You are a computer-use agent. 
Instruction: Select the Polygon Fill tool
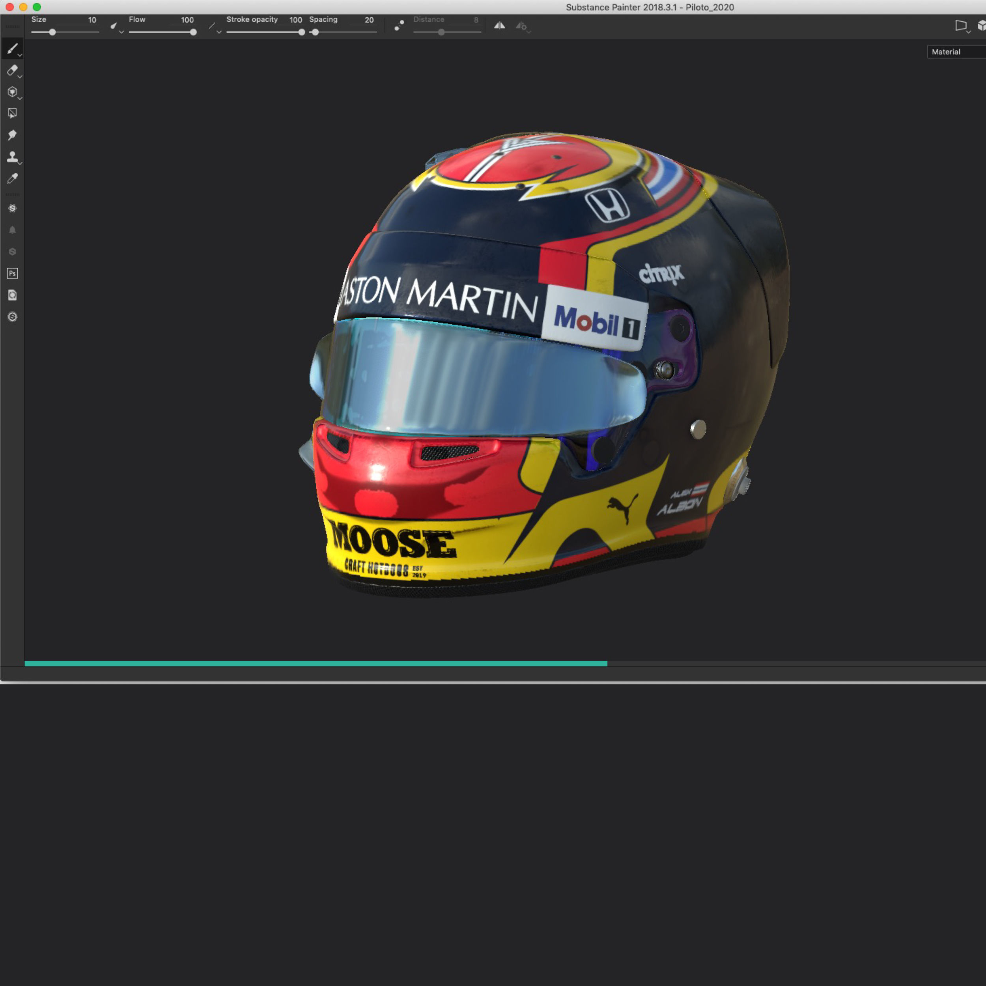pyautogui.click(x=12, y=113)
